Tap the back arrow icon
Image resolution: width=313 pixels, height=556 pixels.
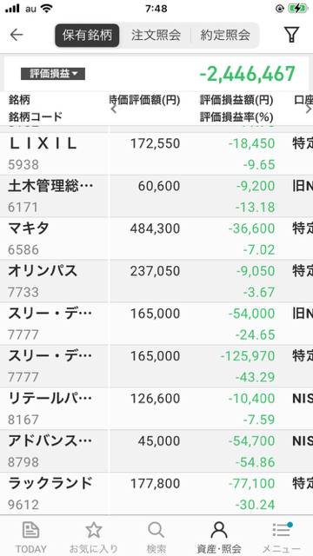click(x=17, y=35)
